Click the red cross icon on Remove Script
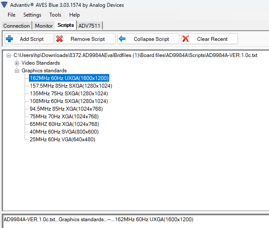Viewport: 269px width, 228px height. point(59,39)
